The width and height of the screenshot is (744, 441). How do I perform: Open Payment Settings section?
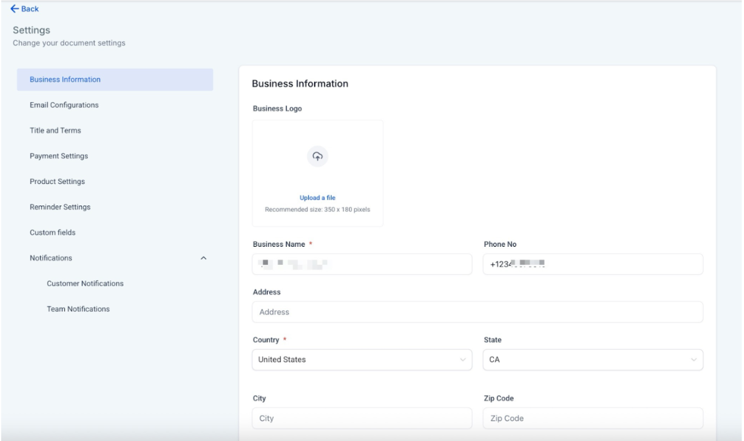(59, 156)
